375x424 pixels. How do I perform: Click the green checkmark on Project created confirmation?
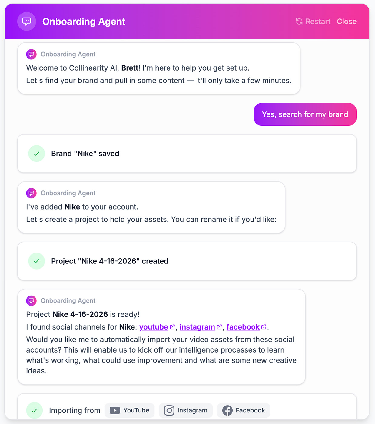coord(36,261)
